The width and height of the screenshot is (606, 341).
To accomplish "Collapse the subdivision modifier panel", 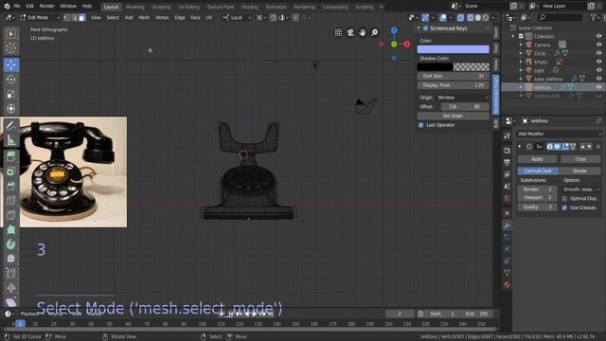I will [520, 147].
